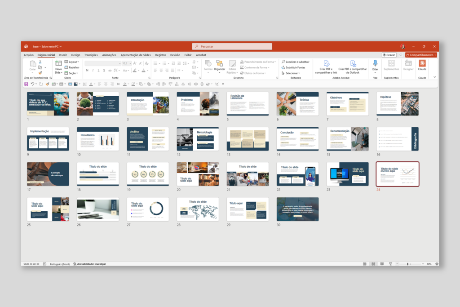Toggle Underline (S) formatting
The width and height of the screenshot is (460, 307).
click(98, 71)
